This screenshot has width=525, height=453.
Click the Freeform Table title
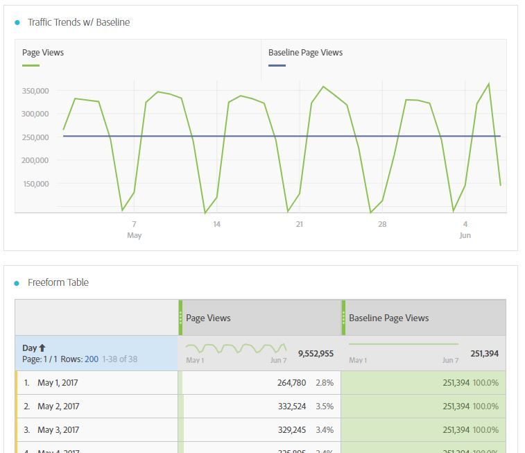coord(58,283)
